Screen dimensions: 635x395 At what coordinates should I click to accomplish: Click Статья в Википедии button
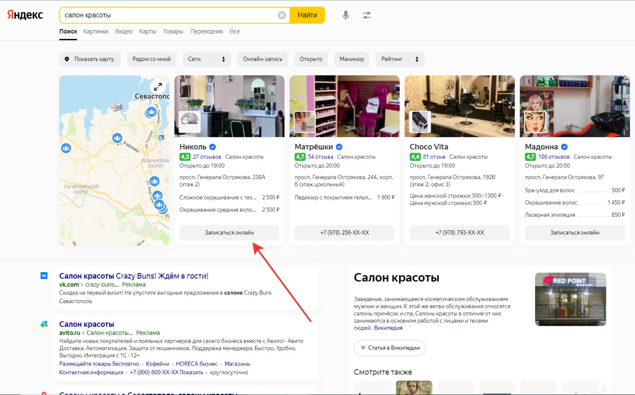pos(390,348)
